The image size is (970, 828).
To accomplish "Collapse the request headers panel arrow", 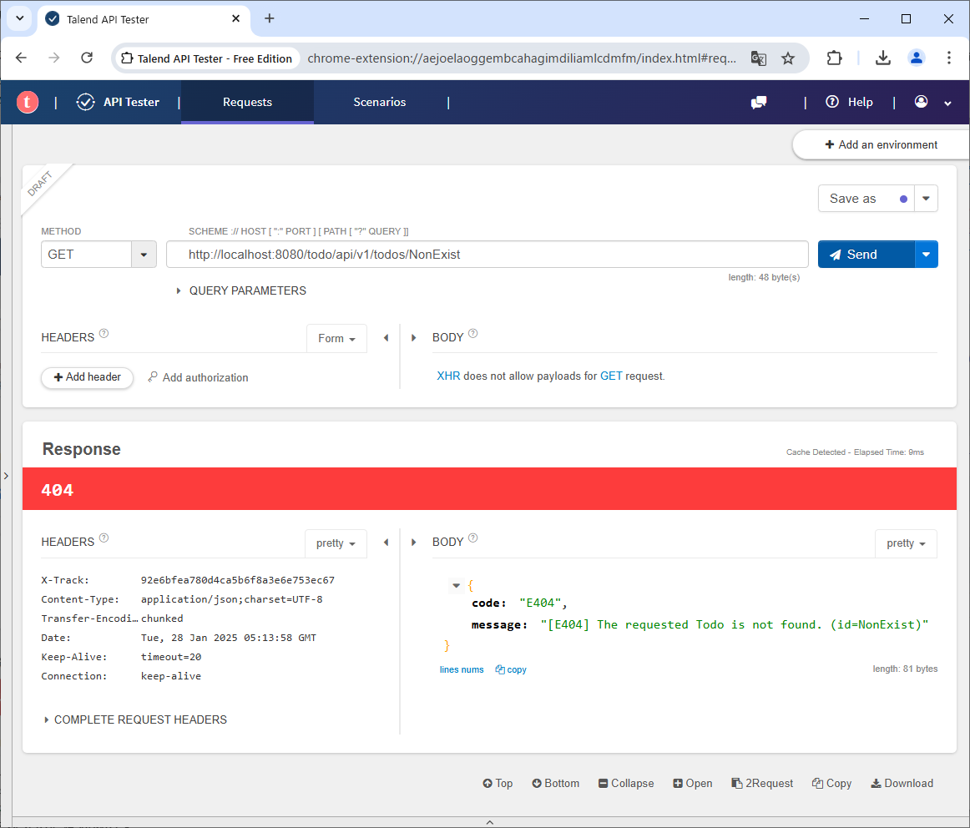I will [x=386, y=338].
